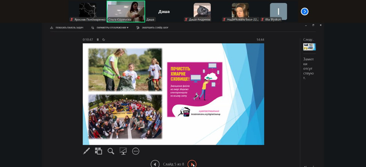Pause the presentation timer
The width and height of the screenshot is (366, 167).
click(x=98, y=40)
